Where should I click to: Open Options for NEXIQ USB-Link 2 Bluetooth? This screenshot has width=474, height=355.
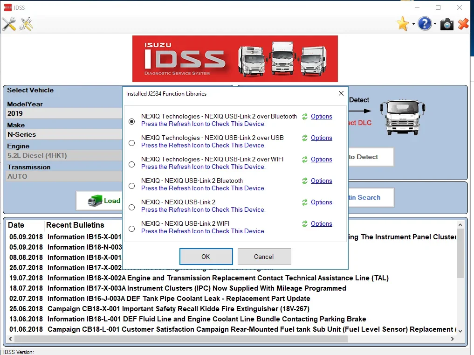pos(321,181)
